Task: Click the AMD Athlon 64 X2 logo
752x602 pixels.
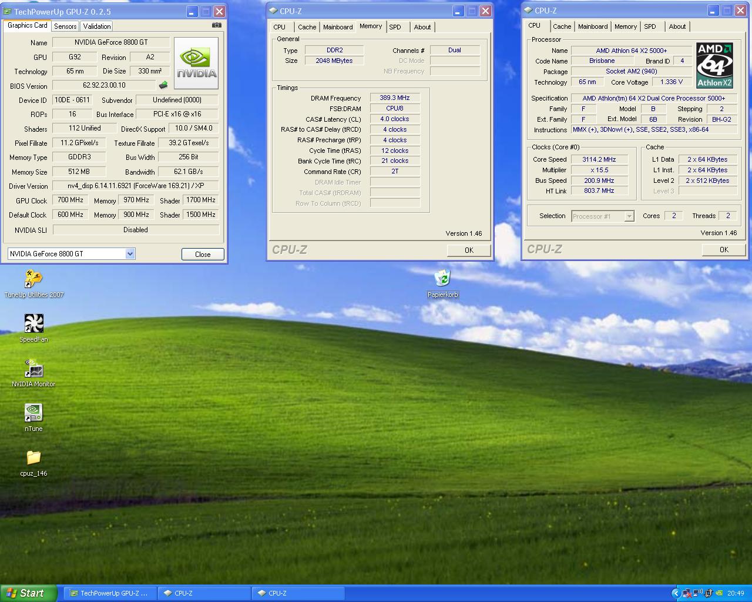Action: pos(714,65)
